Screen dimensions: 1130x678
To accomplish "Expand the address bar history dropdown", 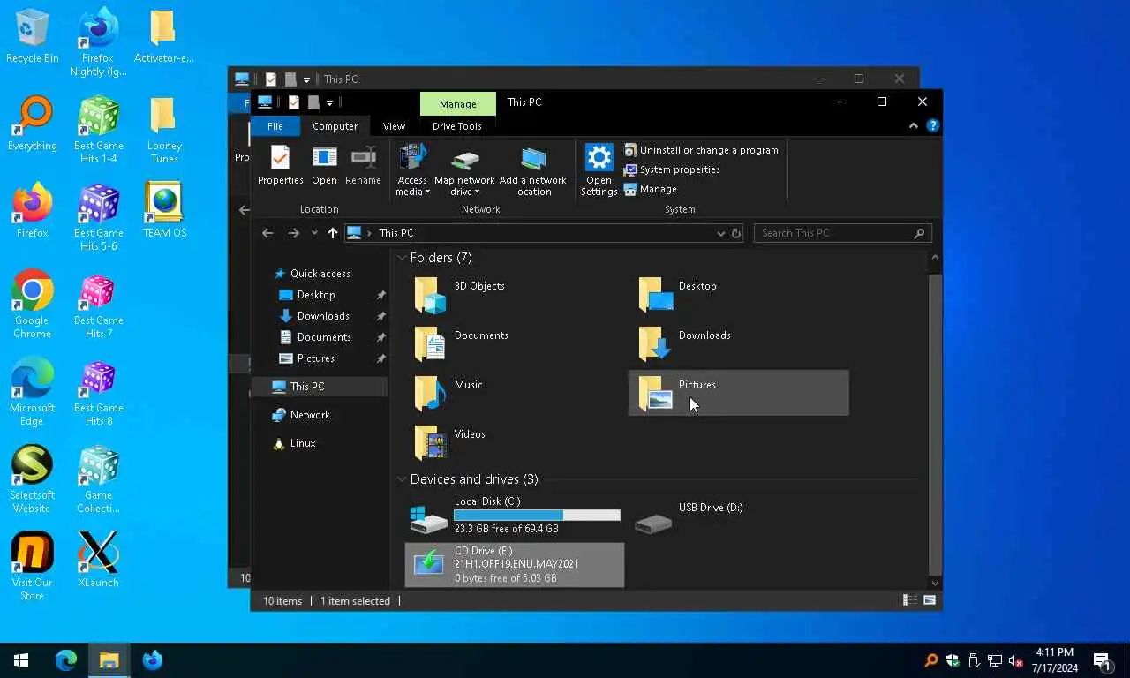I will [x=721, y=233].
